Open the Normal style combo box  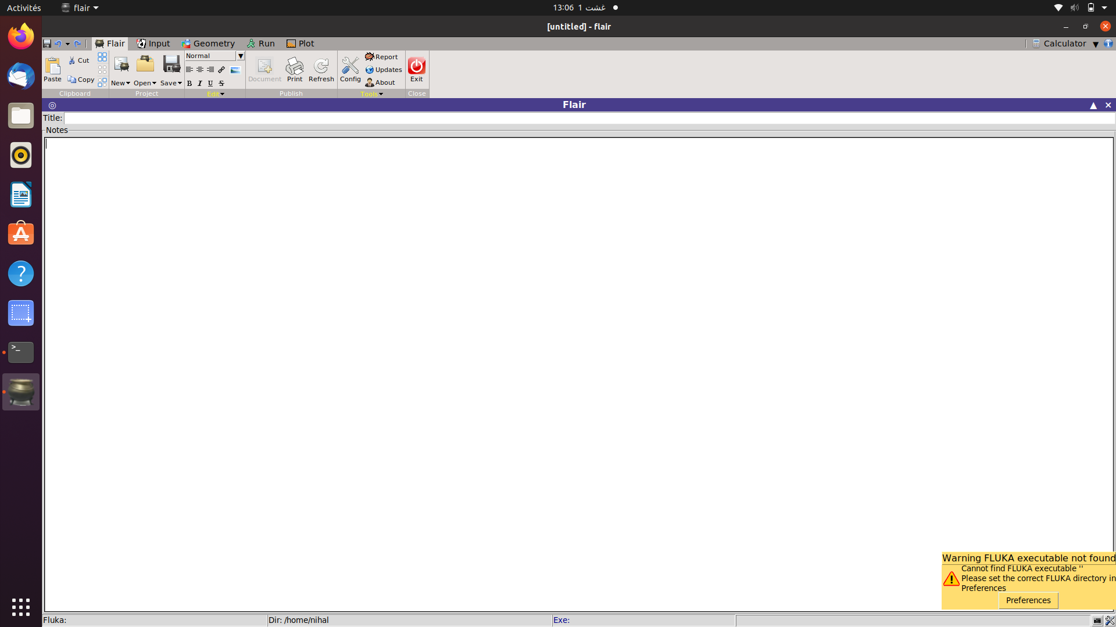click(214, 56)
